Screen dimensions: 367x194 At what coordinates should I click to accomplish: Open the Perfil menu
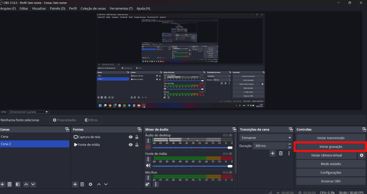pos(73,9)
